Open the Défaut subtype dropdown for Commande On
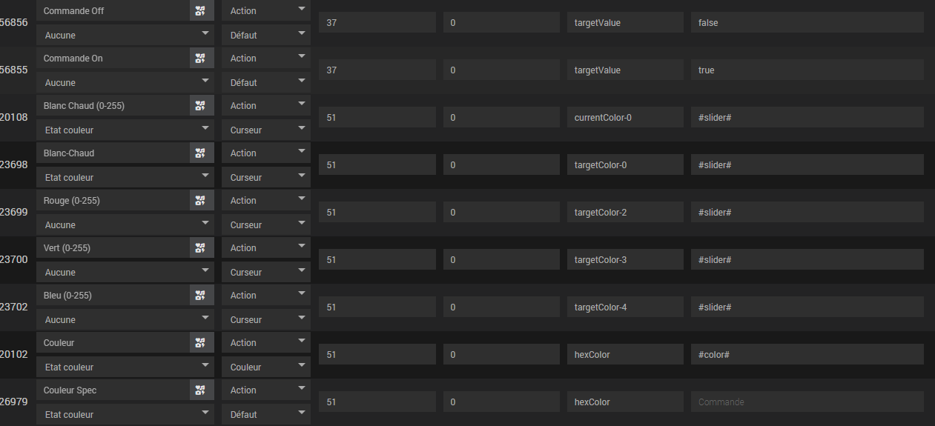Screen dimensions: 935x426 pyautogui.click(x=266, y=82)
